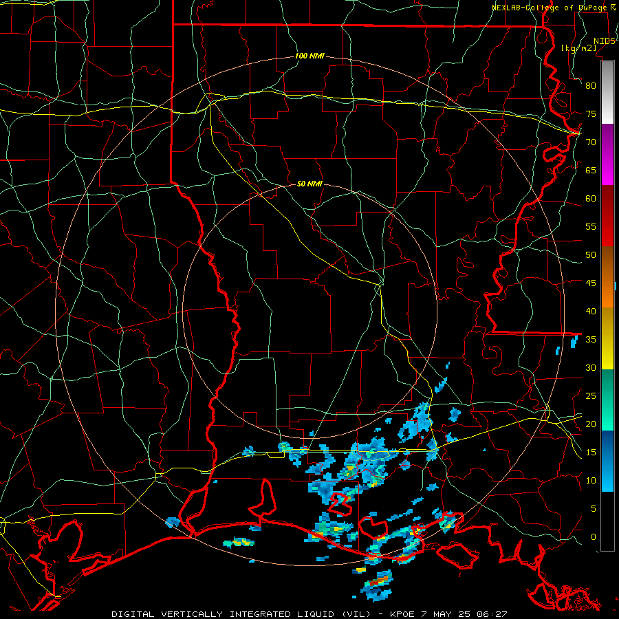Click the 65 value on the color scale
The height and width of the screenshot is (619, 619).
(591, 171)
